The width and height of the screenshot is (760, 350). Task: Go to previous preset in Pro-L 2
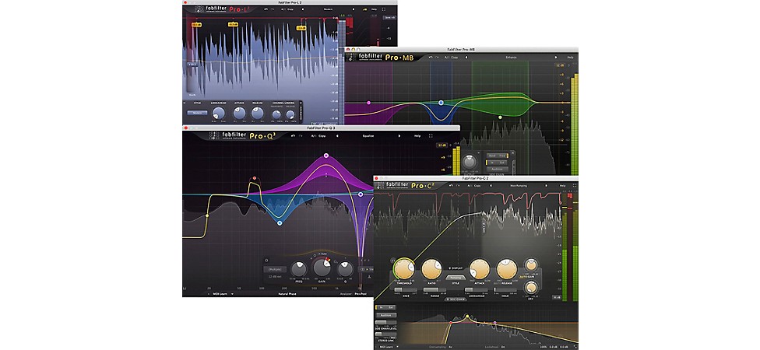click(303, 9)
